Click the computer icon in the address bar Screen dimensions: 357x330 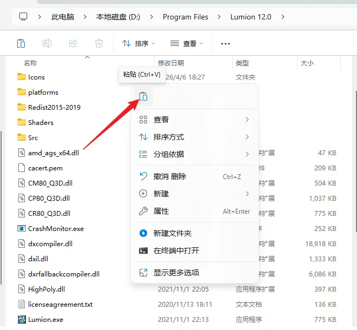pyautogui.click(x=23, y=17)
